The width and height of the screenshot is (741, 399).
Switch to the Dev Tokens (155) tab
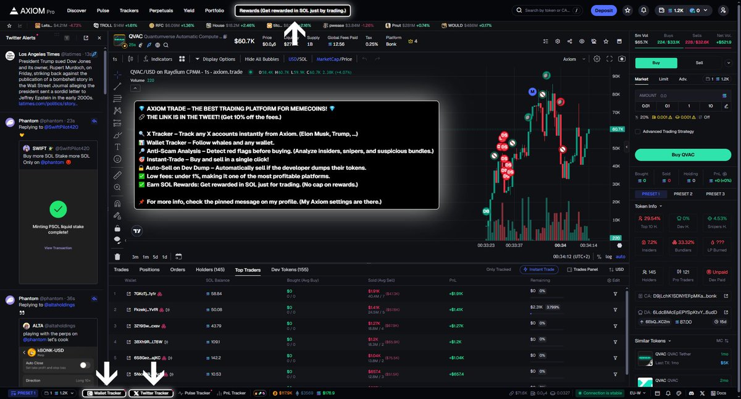pyautogui.click(x=290, y=270)
